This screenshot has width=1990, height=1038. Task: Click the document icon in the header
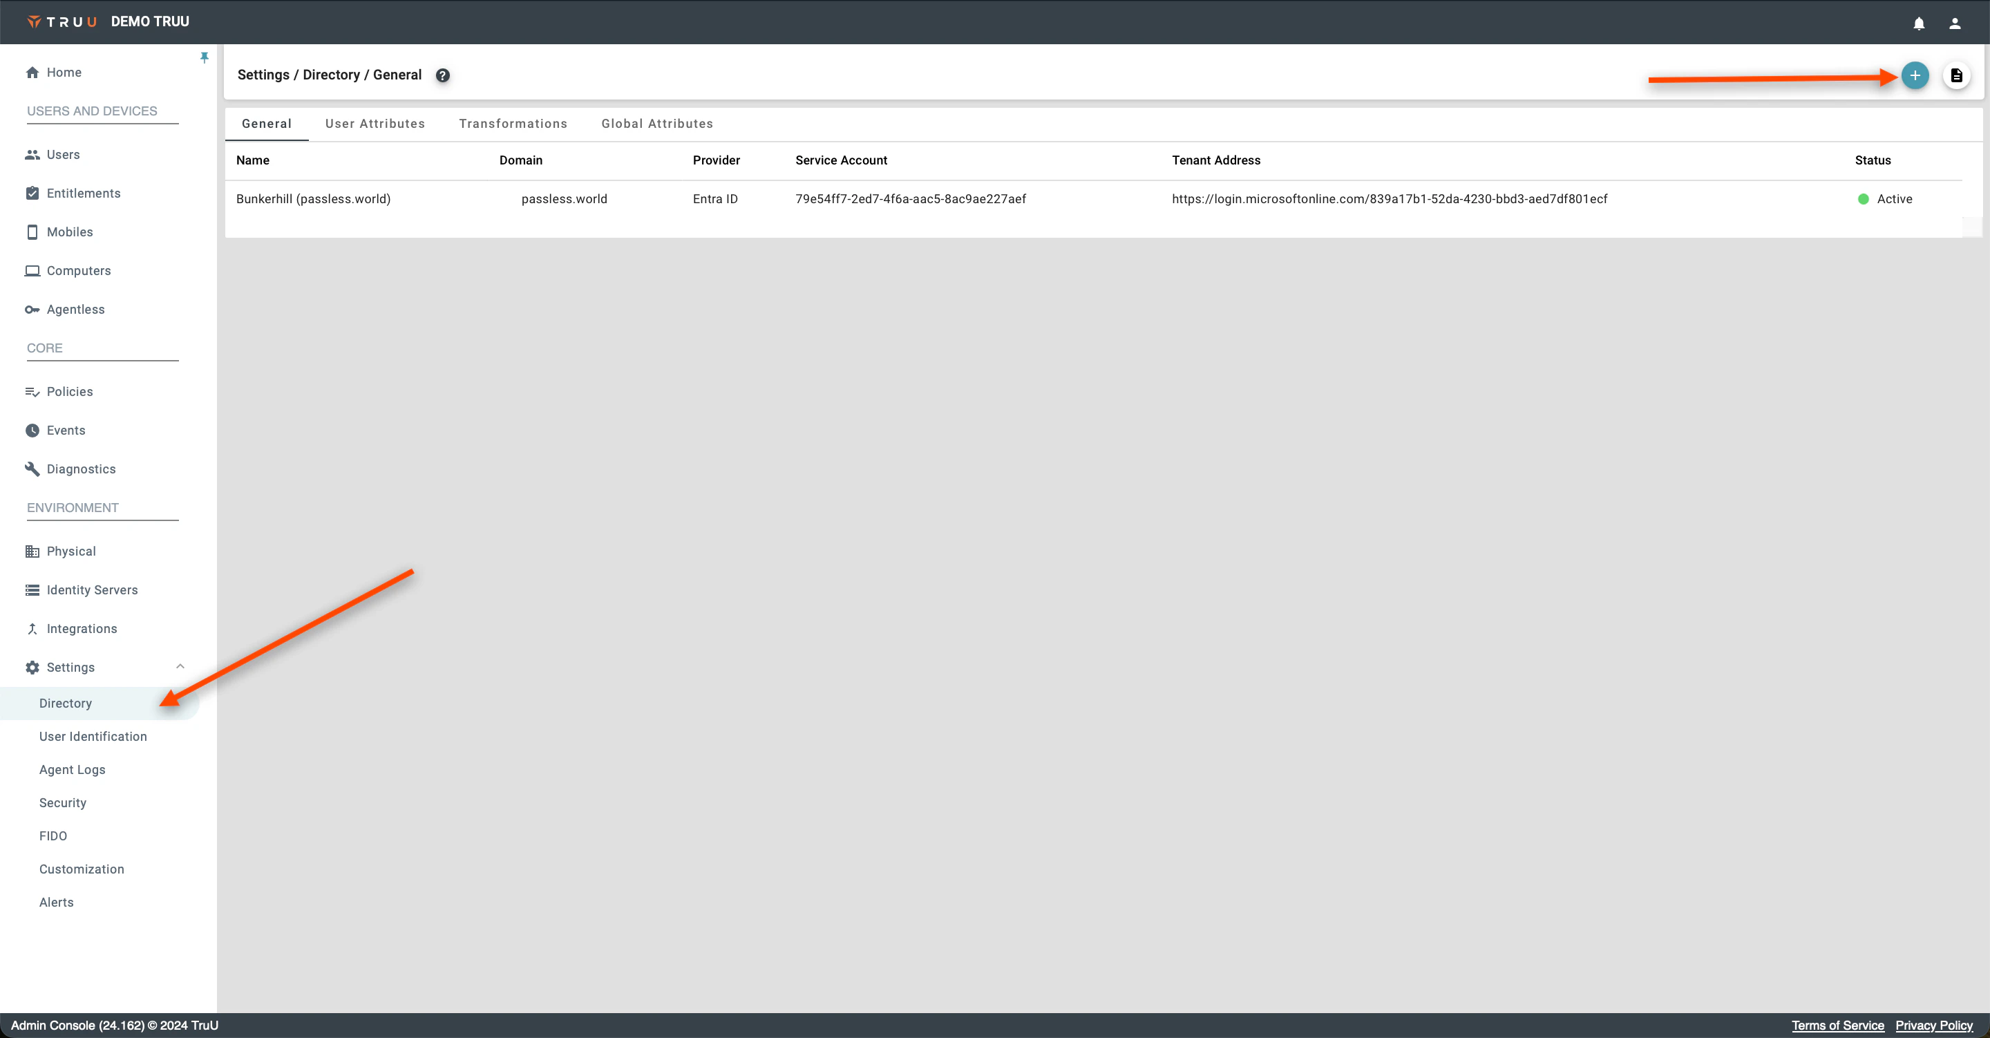1956,75
